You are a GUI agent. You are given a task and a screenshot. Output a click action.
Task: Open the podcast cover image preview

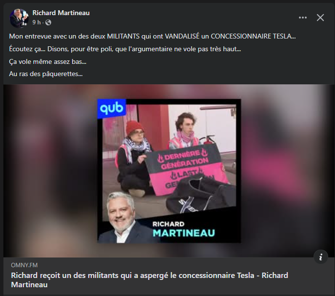169,171
